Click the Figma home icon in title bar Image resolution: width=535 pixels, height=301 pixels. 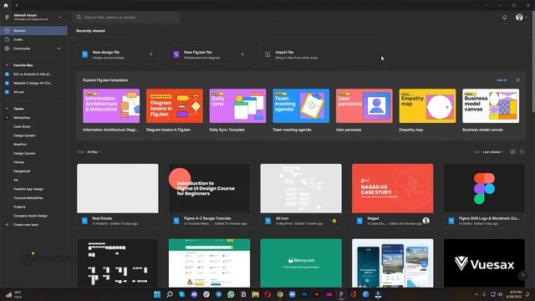6,5
